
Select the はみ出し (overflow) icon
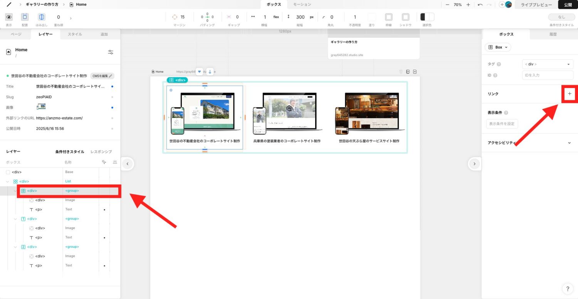point(41,17)
